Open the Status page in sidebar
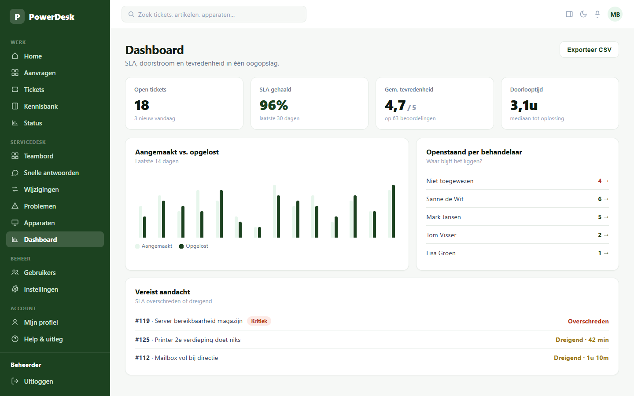 [x=55, y=123]
